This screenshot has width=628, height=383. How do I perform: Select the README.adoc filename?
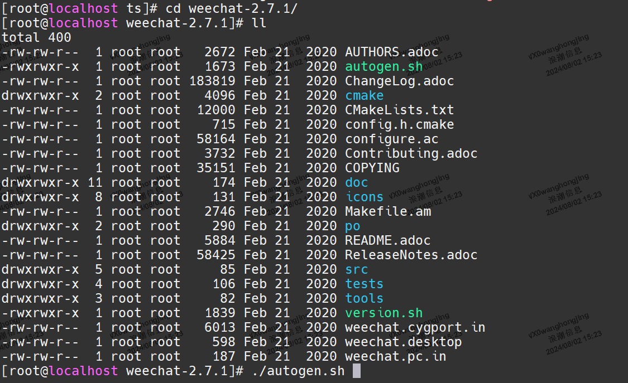[389, 240]
